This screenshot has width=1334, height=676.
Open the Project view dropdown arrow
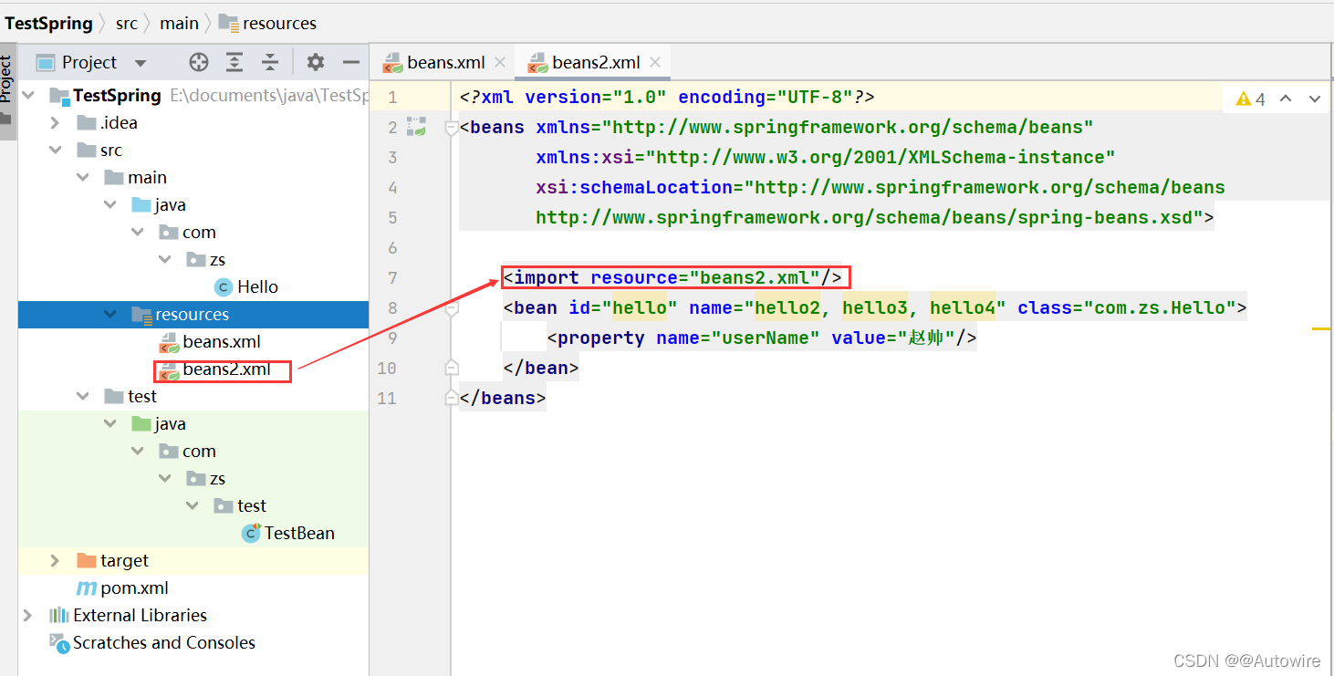click(x=141, y=63)
